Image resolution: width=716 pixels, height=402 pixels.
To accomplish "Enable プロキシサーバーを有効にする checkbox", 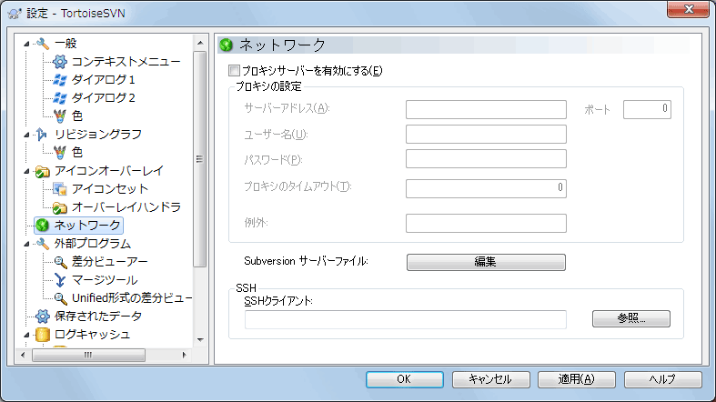I will (234, 70).
